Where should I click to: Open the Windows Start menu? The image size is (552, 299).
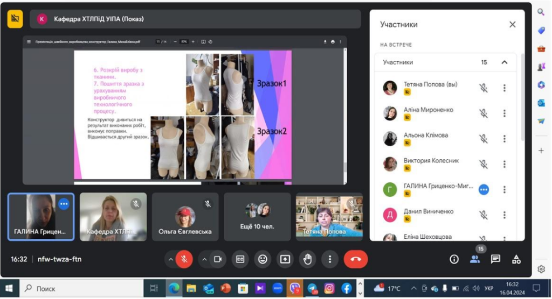[x=10, y=288]
